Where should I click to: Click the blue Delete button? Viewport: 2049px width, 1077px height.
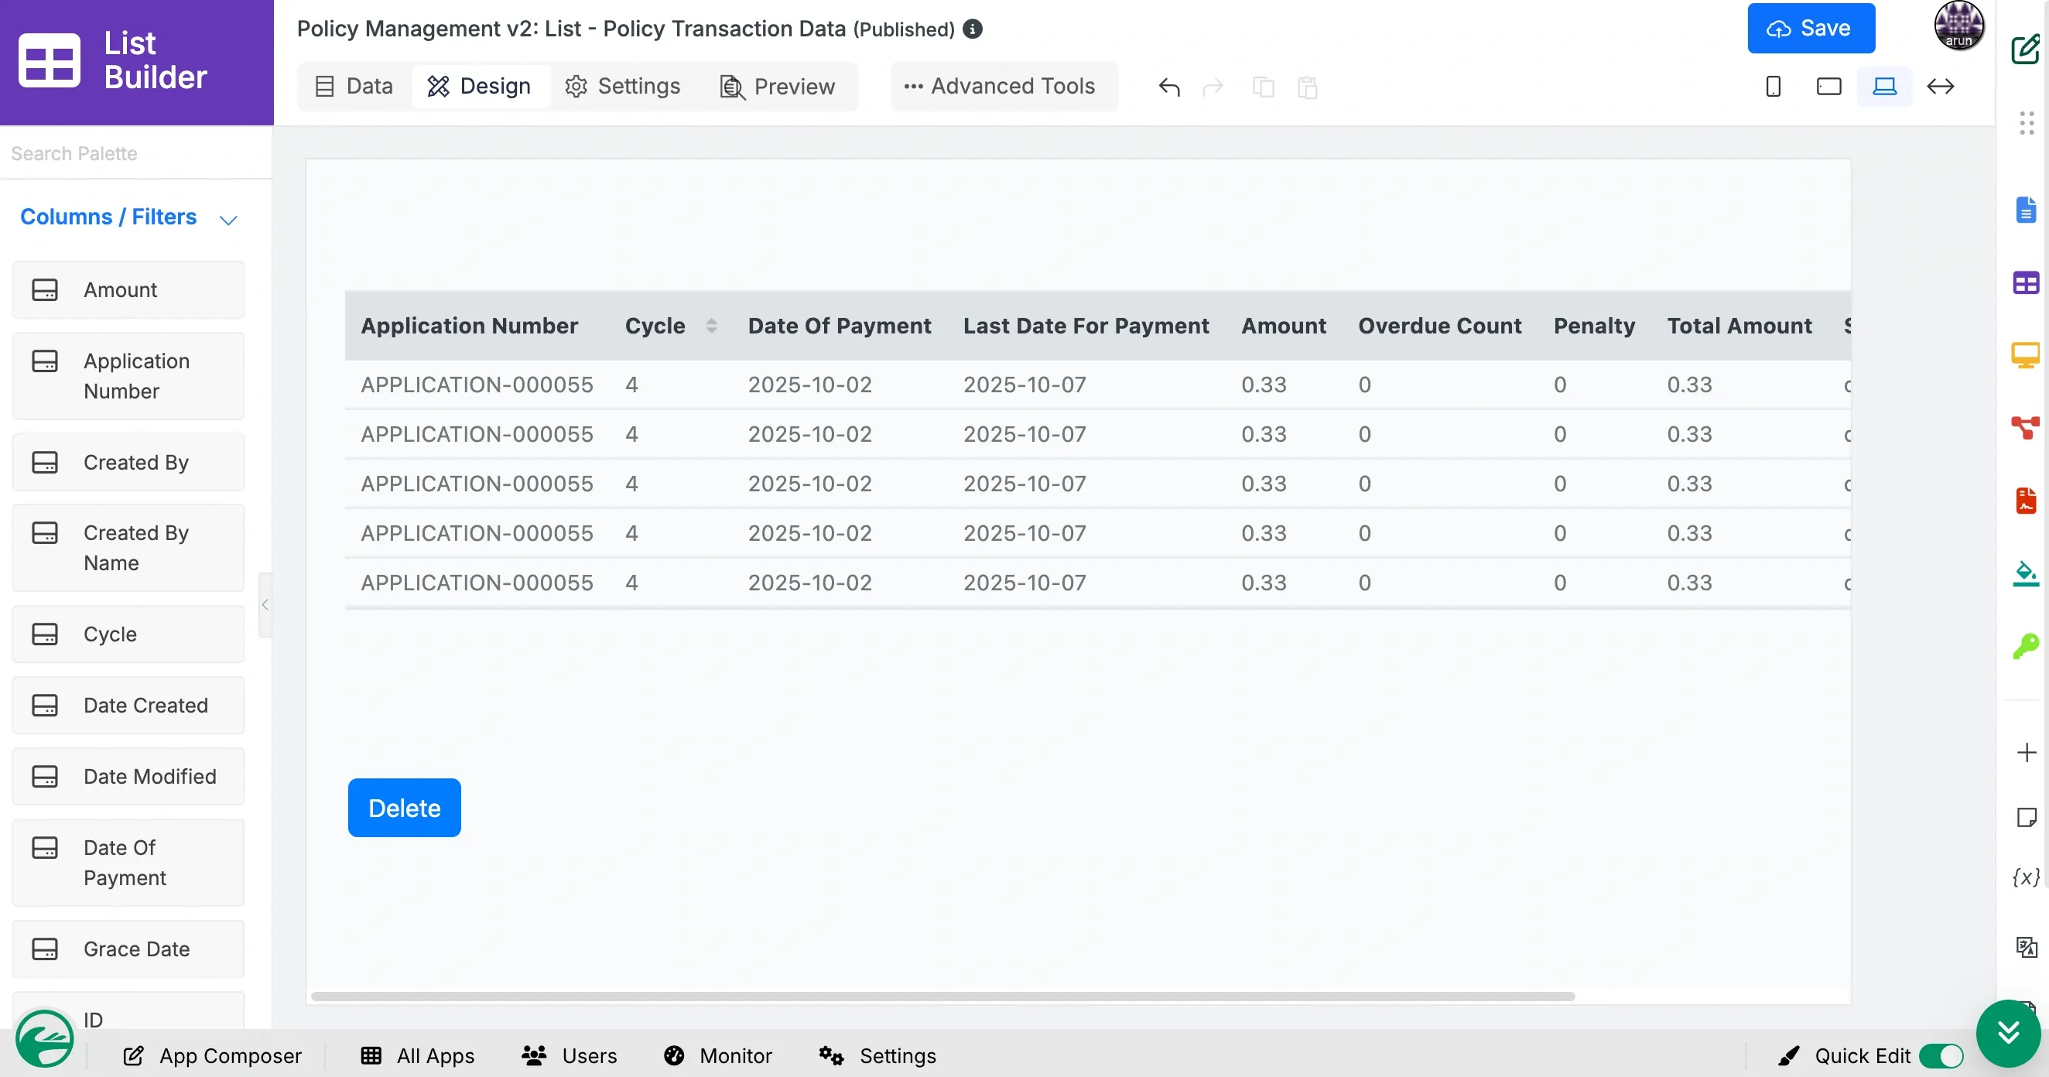click(x=404, y=807)
